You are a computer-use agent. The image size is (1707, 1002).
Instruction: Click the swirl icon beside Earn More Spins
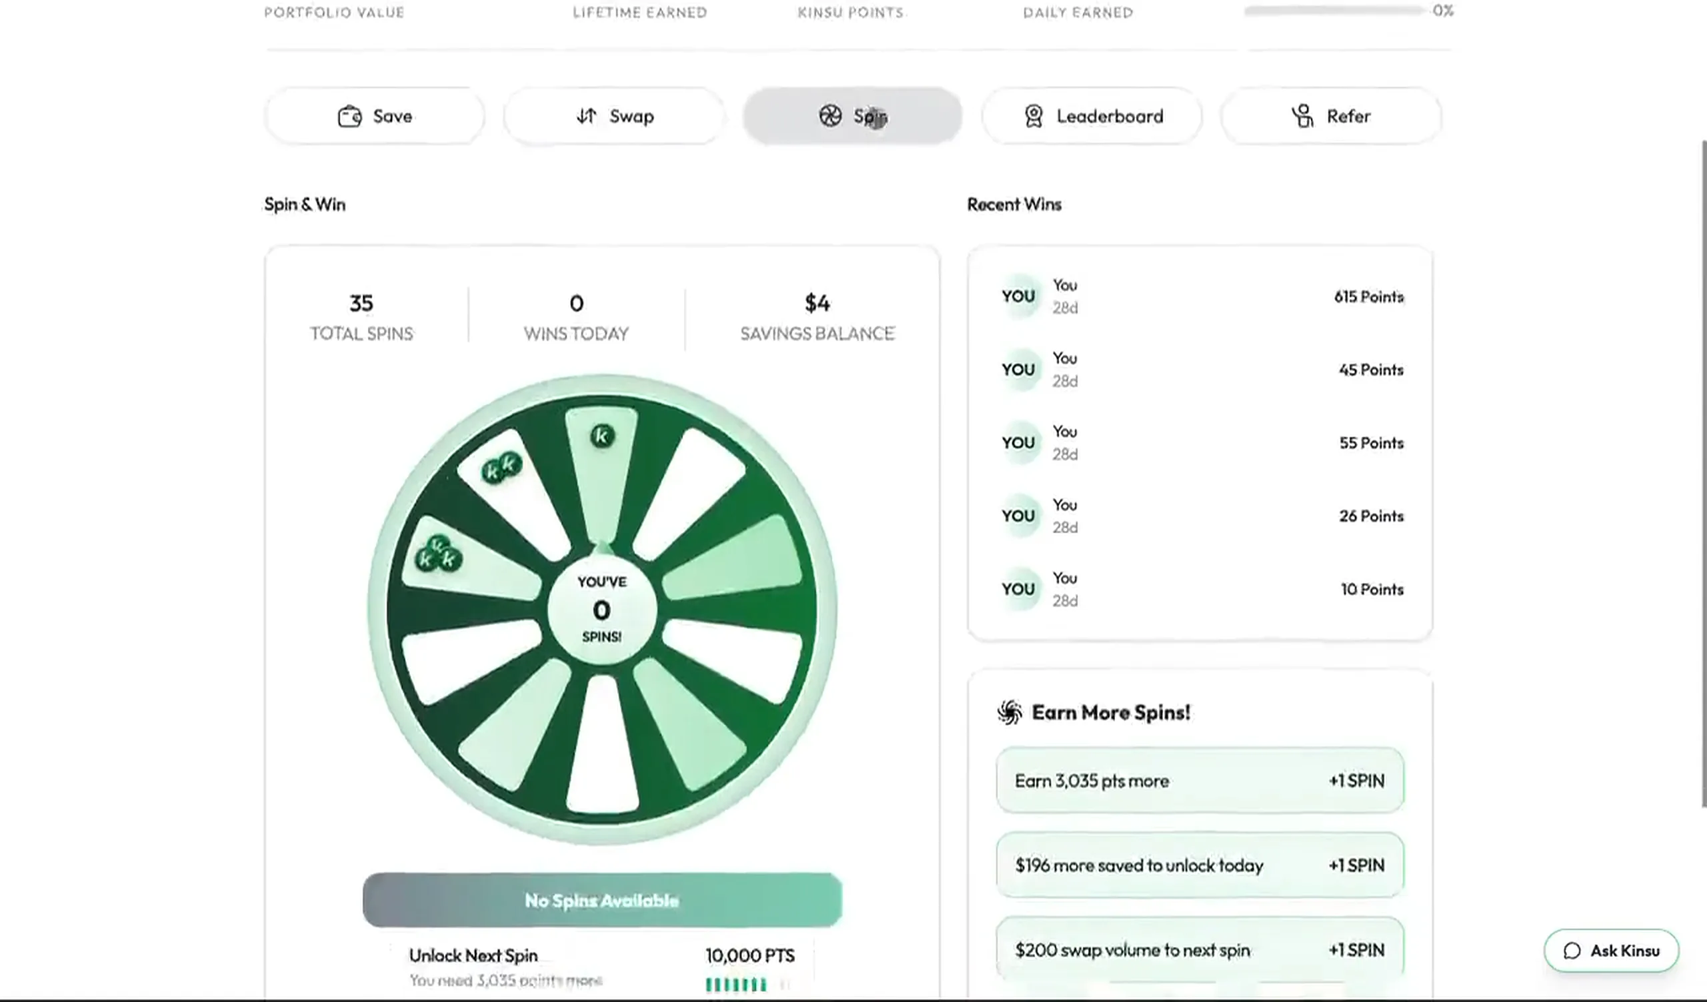click(x=1010, y=712)
